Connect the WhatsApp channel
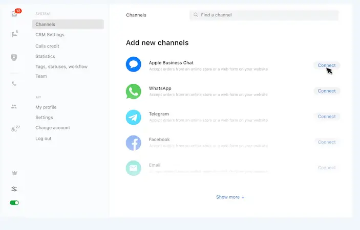This screenshot has width=360, height=230. point(327,91)
